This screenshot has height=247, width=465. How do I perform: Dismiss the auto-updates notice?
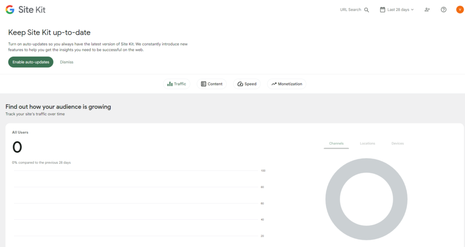coord(67,62)
